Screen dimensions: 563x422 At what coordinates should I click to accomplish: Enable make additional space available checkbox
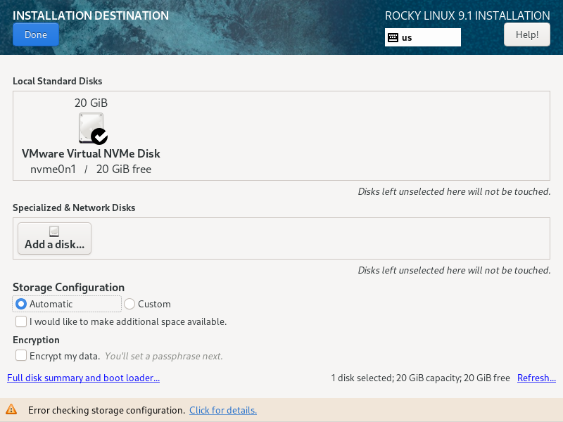pyautogui.click(x=21, y=321)
